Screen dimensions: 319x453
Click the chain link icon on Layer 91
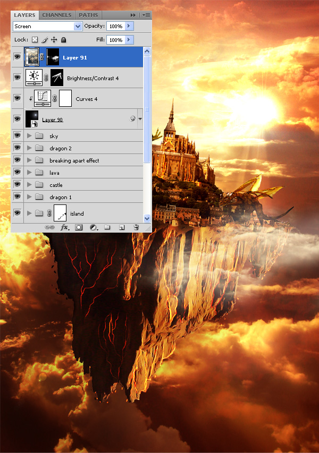(41, 57)
